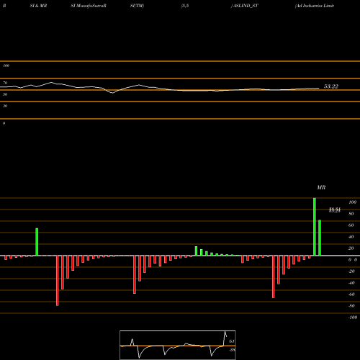Click the -38 value in mini chart

232,350
